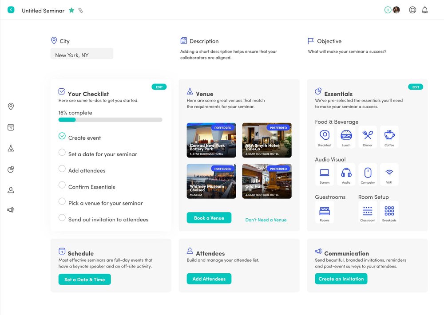Click the Communication card heading
444x315 pixels.
pyautogui.click(x=347, y=253)
